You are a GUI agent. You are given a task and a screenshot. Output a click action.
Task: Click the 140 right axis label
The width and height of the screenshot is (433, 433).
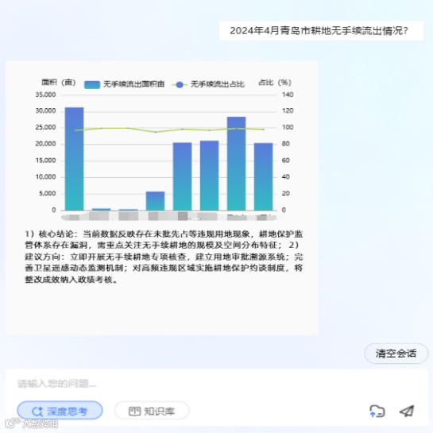[x=288, y=95]
